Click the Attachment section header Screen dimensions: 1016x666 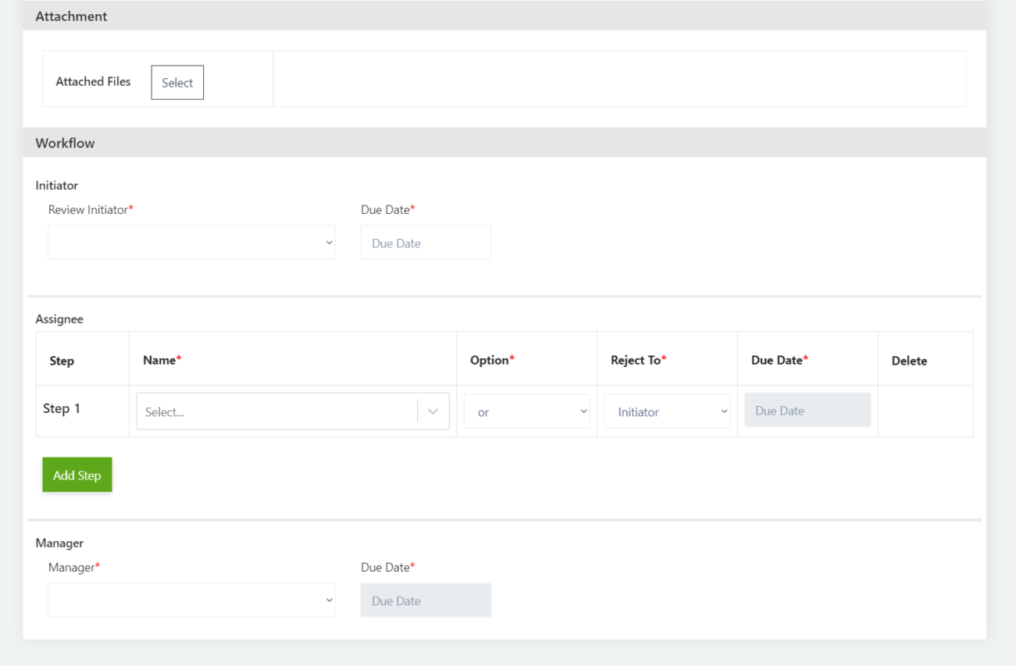[71, 16]
